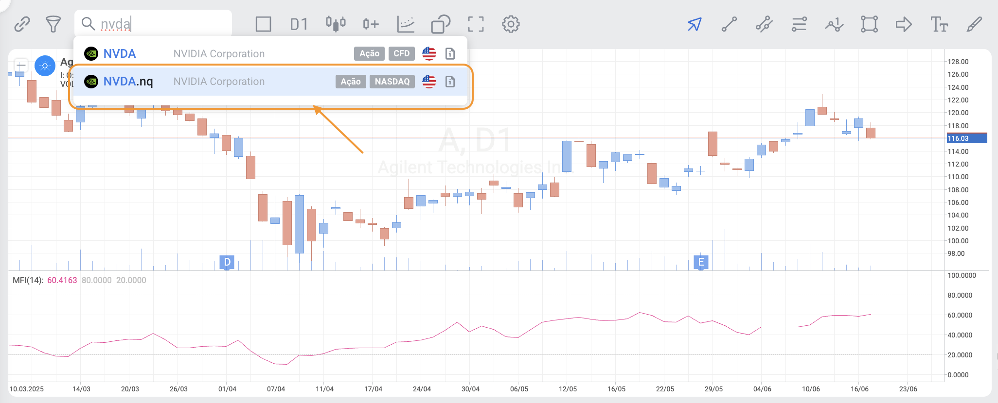
Task: Click the link chart icon
Action: [x=22, y=24]
